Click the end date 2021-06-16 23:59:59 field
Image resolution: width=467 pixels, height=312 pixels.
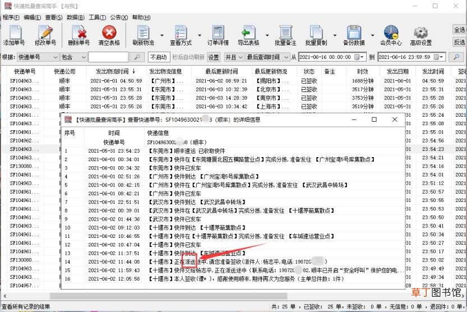411,57
